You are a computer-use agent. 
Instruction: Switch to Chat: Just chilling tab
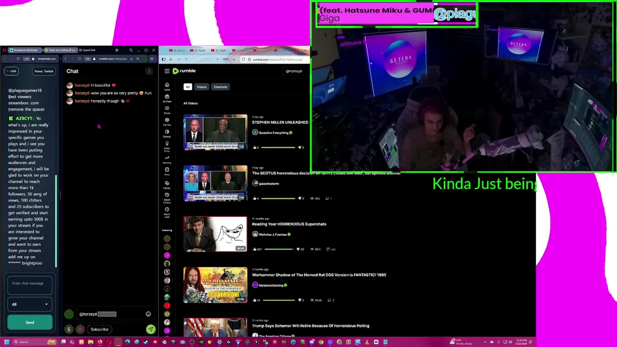[x=60, y=50]
